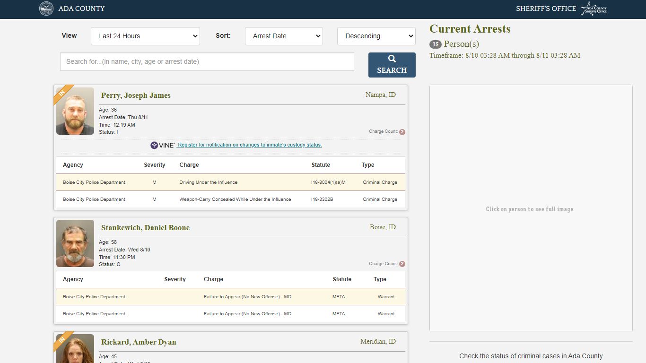
Task: Click the name Perry, Joseph James
Action: (136, 95)
